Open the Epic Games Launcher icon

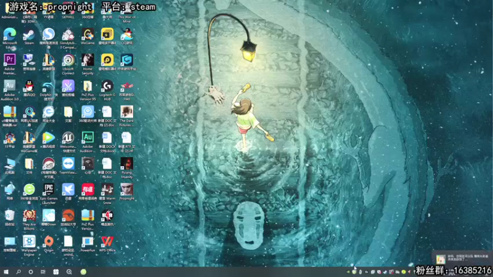point(49,194)
